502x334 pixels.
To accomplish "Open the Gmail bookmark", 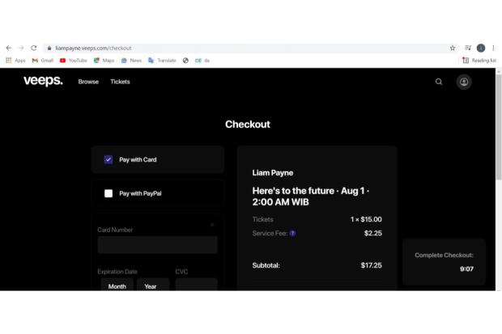I will click(x=43, y=60).
